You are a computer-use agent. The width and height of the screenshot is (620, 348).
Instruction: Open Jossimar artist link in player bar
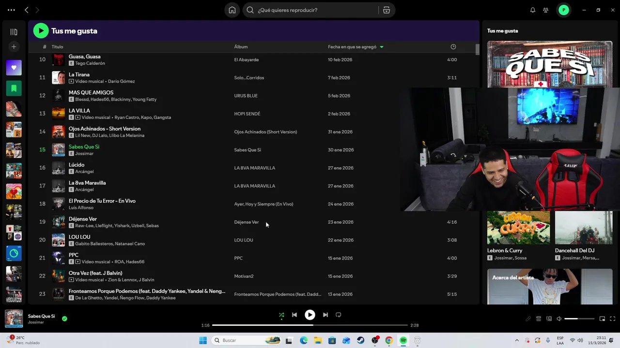pyautogui.click(x=36, y=322)
